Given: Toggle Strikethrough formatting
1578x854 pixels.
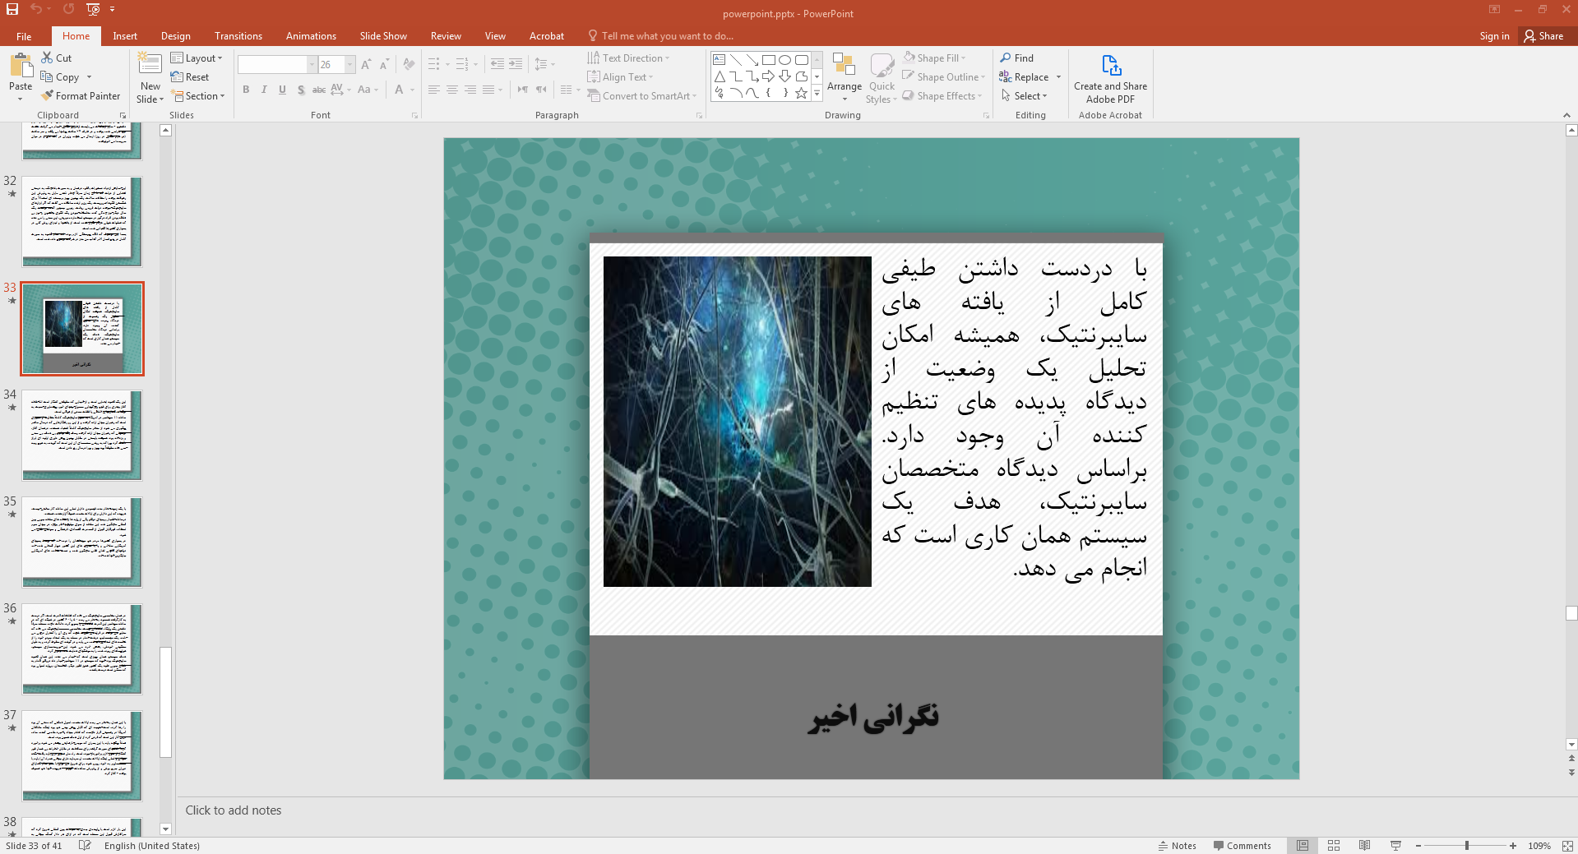Looking at the screenshot, I should click(319, 90).
